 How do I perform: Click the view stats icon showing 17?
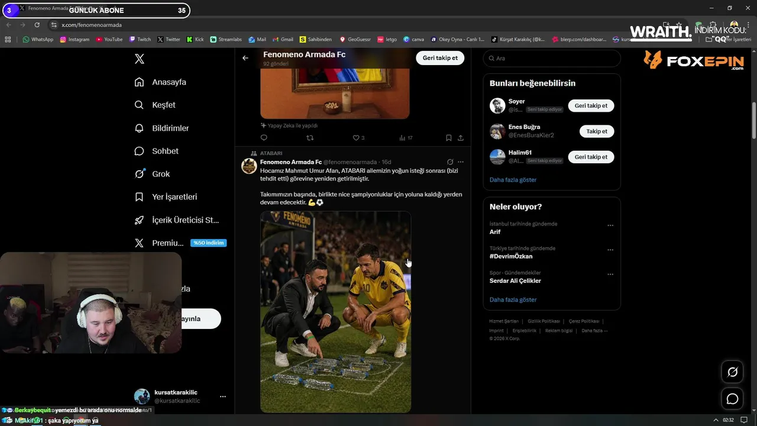coord(406,138)
